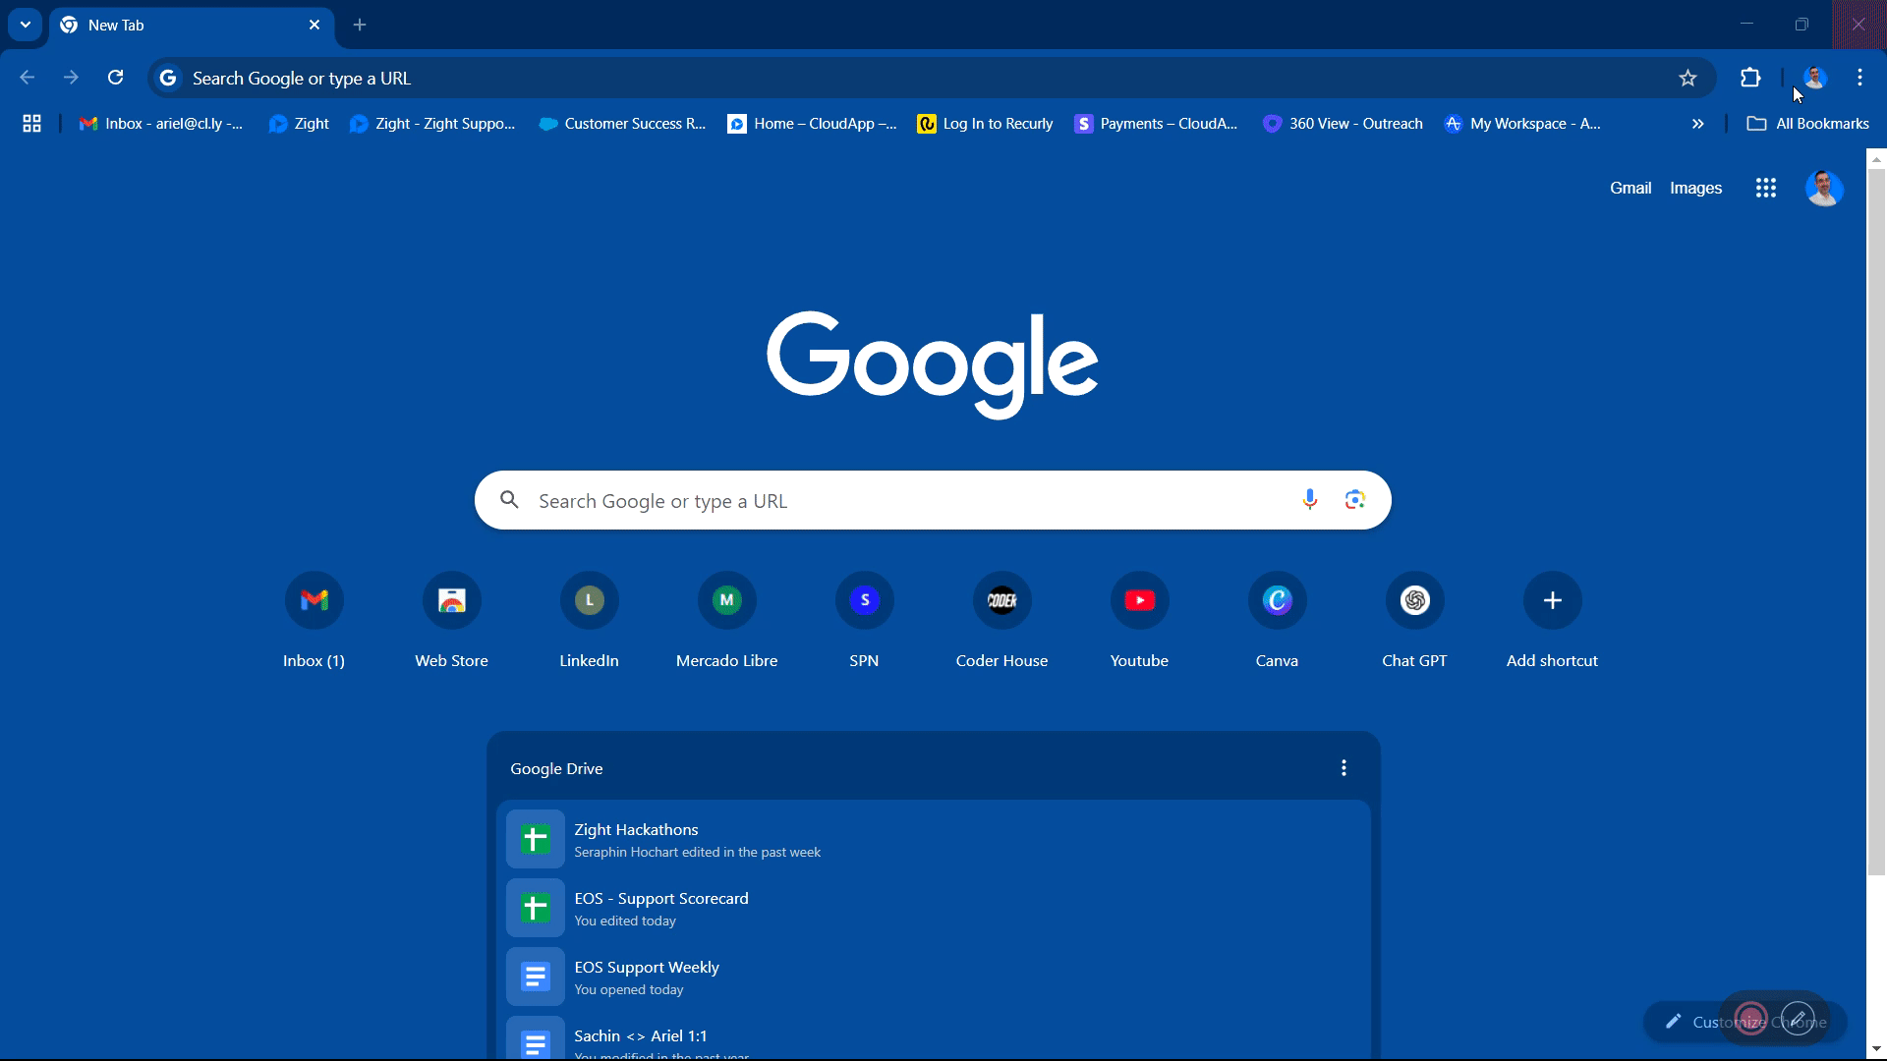Click the vertical scrollbar thumb
Viewport: 1887px width, 1061px height.
[x=1876, y=521]
